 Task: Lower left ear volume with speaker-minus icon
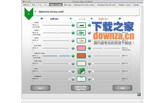(71, 19)
